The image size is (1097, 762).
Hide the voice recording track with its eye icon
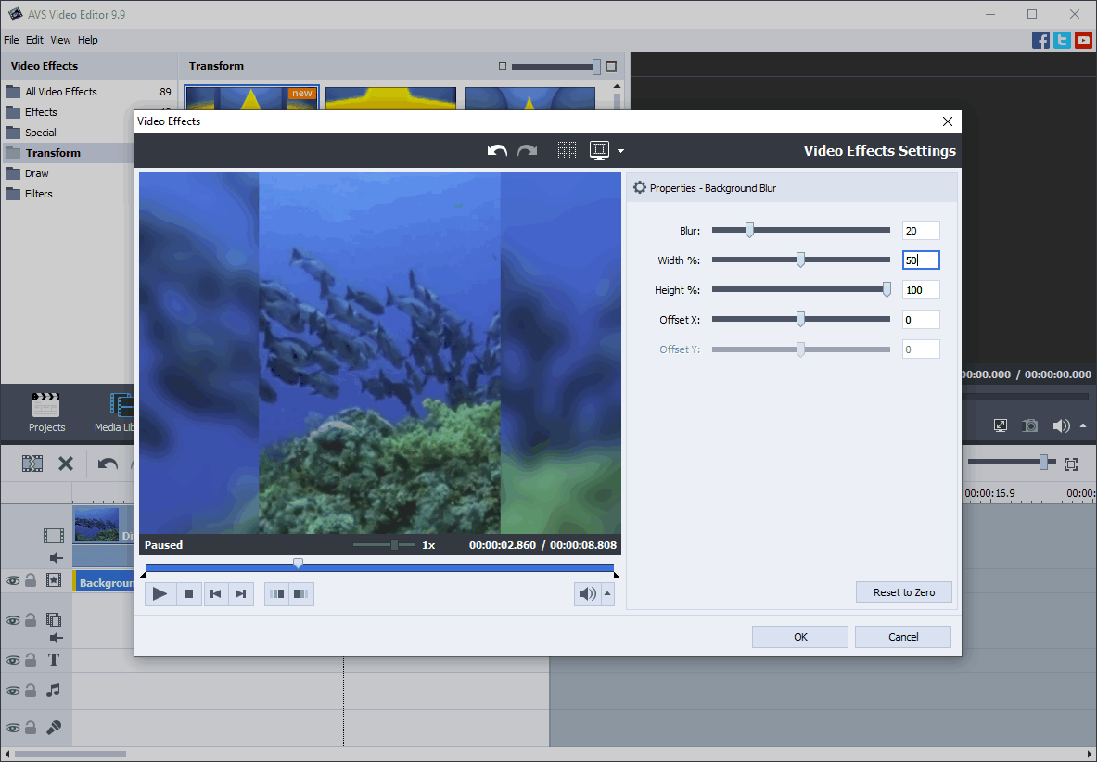click(x=14, y=728)
